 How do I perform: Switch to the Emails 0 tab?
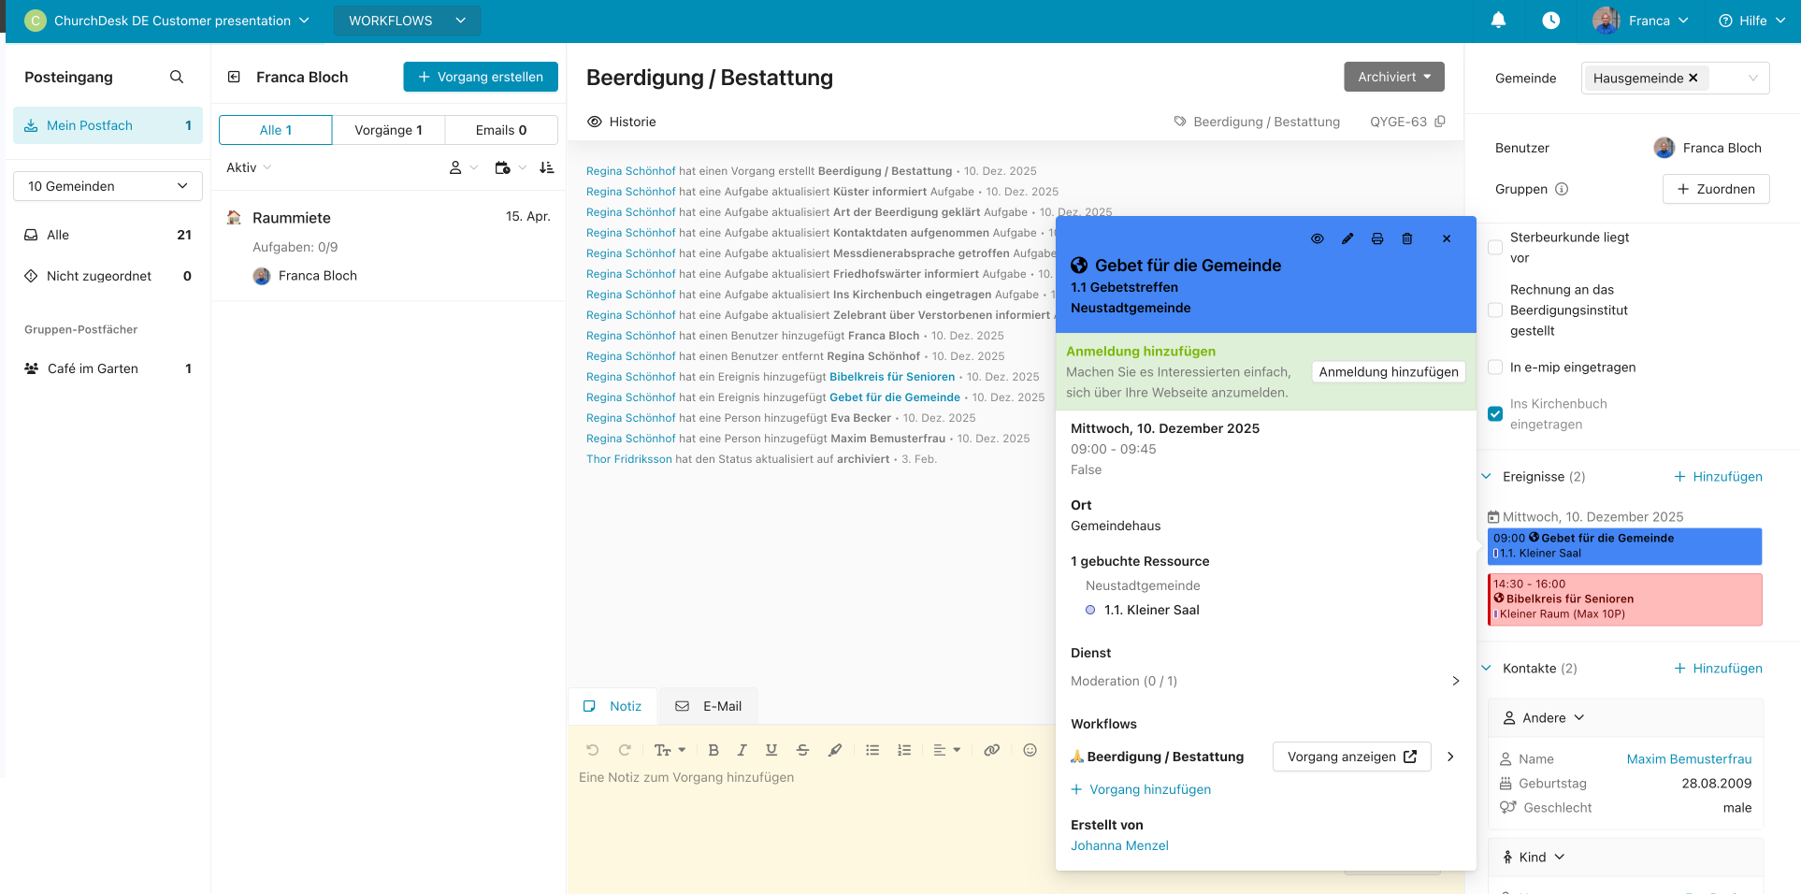point(501,130)
